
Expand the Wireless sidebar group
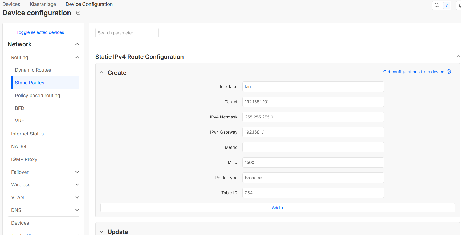(77, 185)
